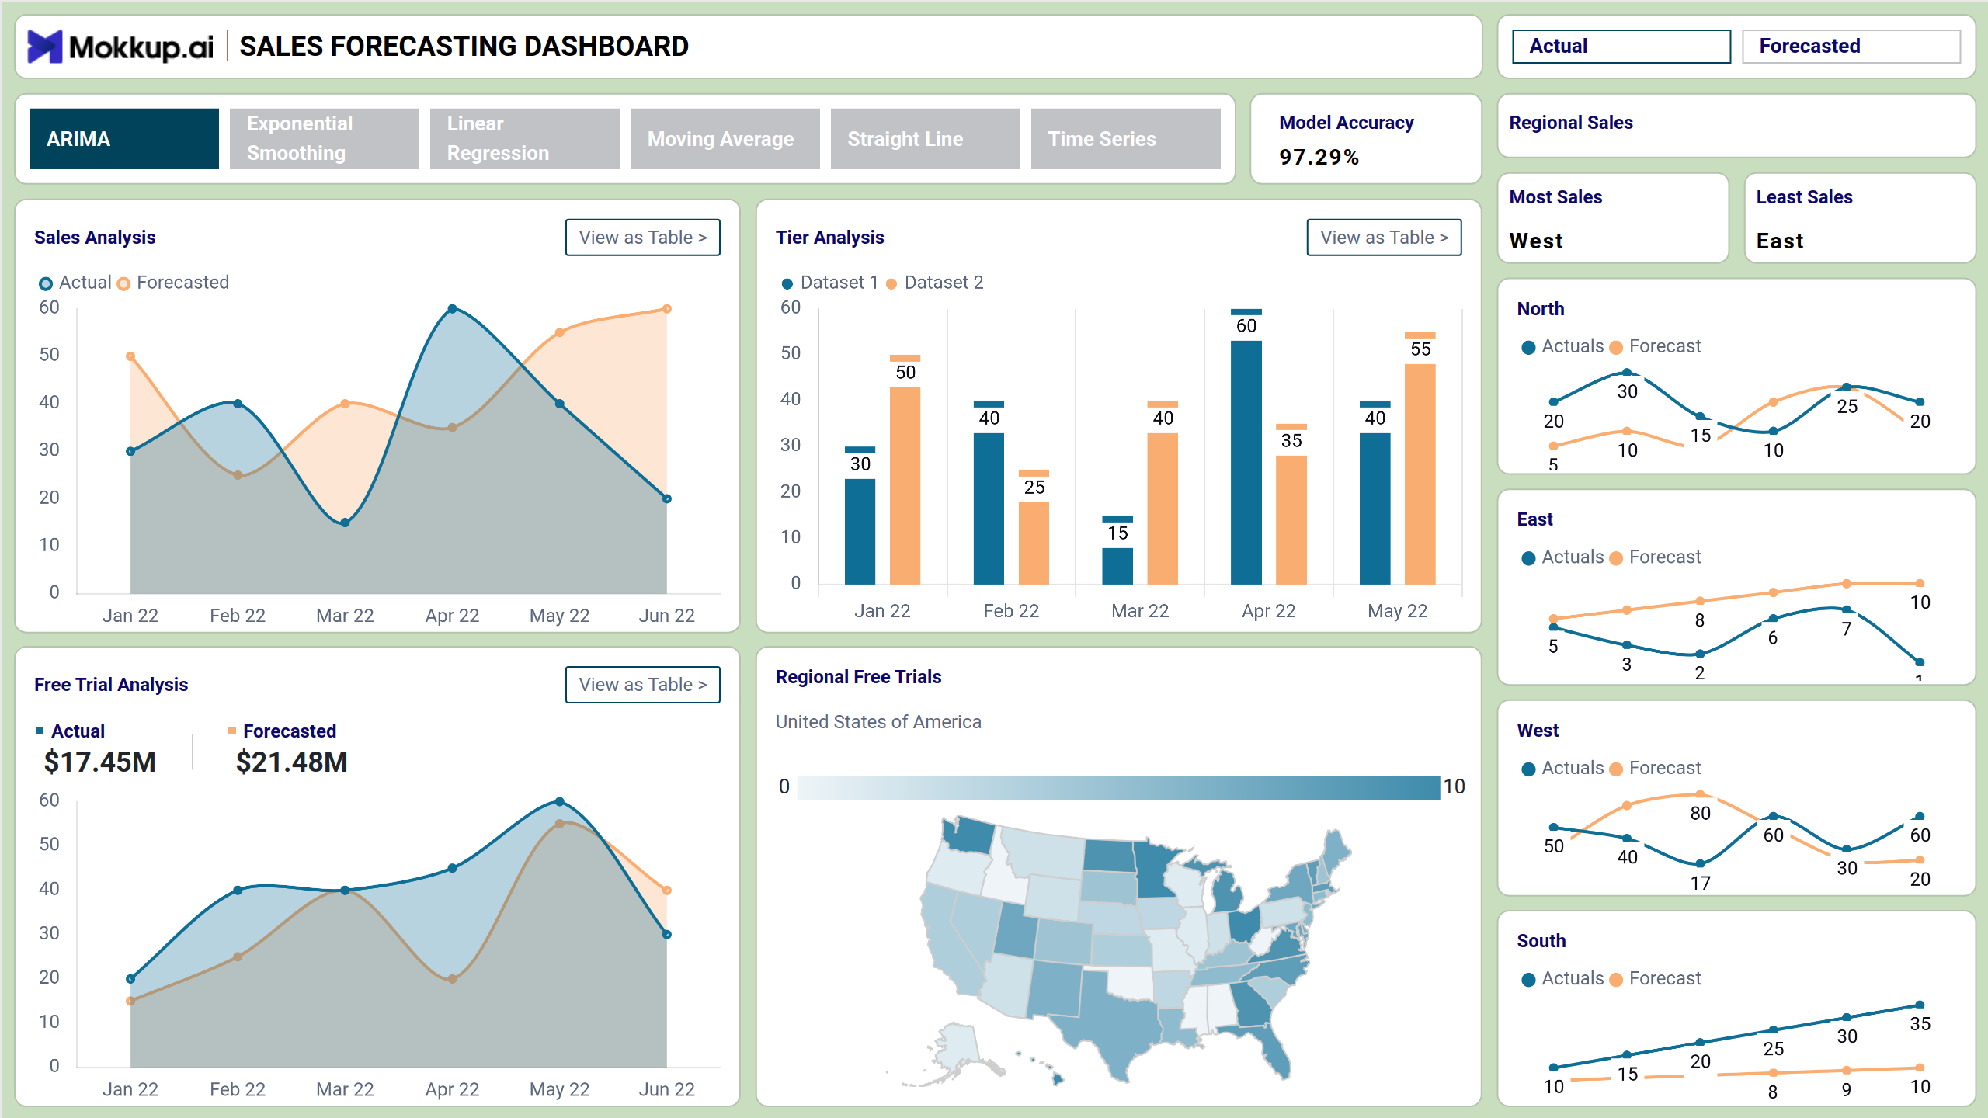Select the Straight Line model
This screenshot has height=1118, width=1988.
click(926, 139)
